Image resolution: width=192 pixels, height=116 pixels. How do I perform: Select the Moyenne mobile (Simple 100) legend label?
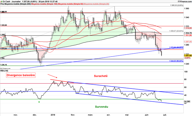[44, 4]
